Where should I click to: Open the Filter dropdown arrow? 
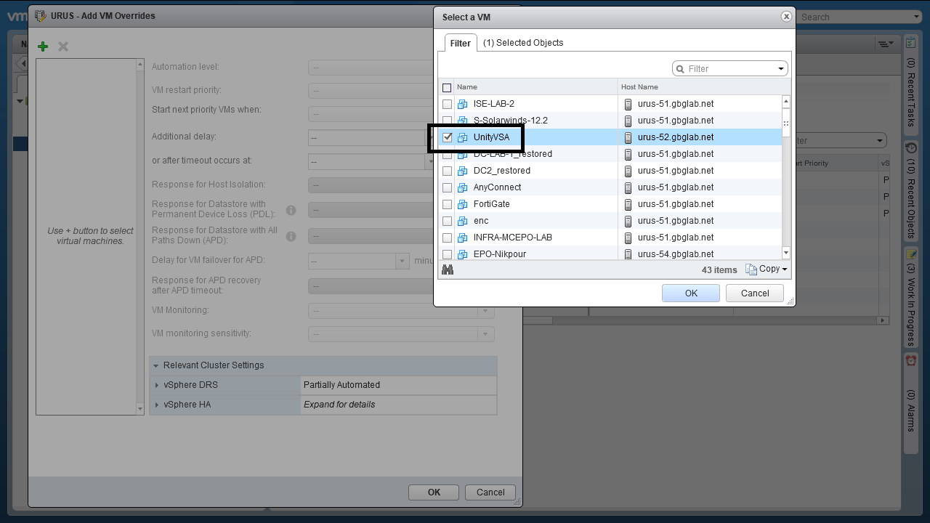click(x=781, y=69)
